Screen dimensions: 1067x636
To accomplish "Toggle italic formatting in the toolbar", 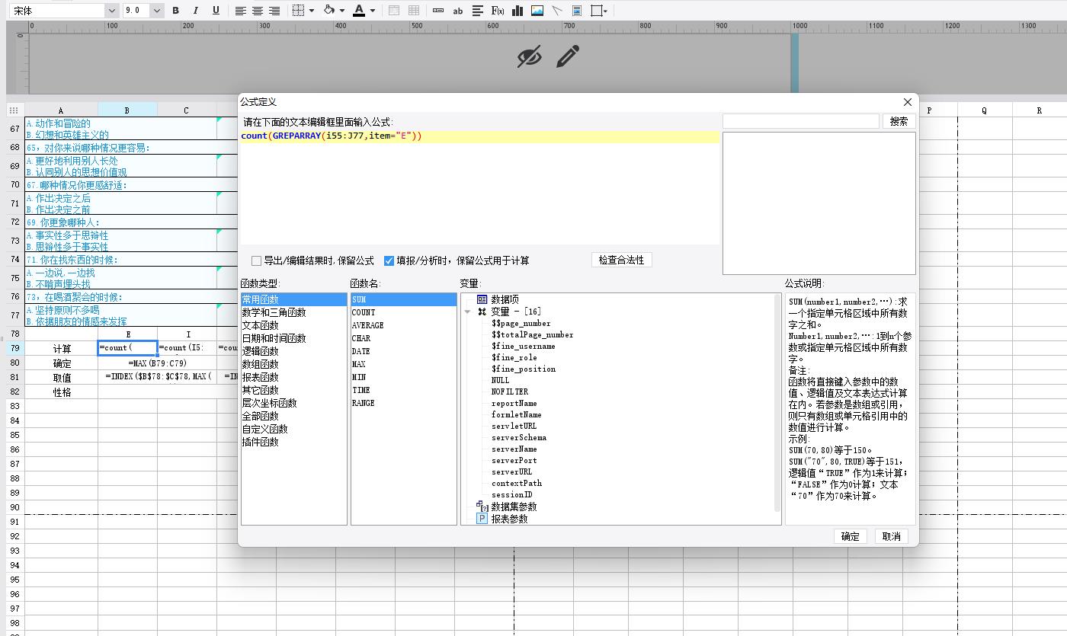I will tap(195, 11).
